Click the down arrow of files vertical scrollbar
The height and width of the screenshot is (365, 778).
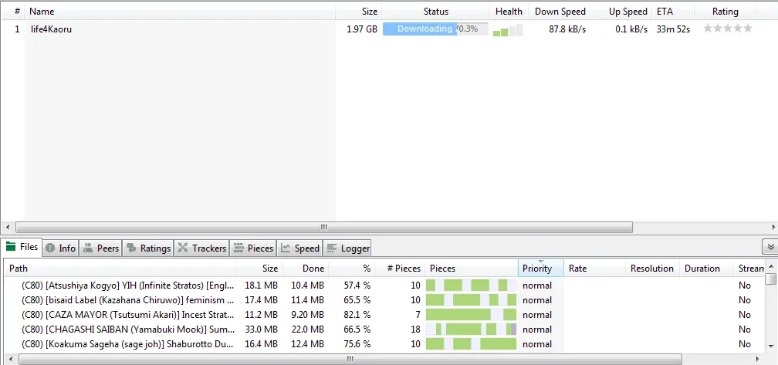770,346
